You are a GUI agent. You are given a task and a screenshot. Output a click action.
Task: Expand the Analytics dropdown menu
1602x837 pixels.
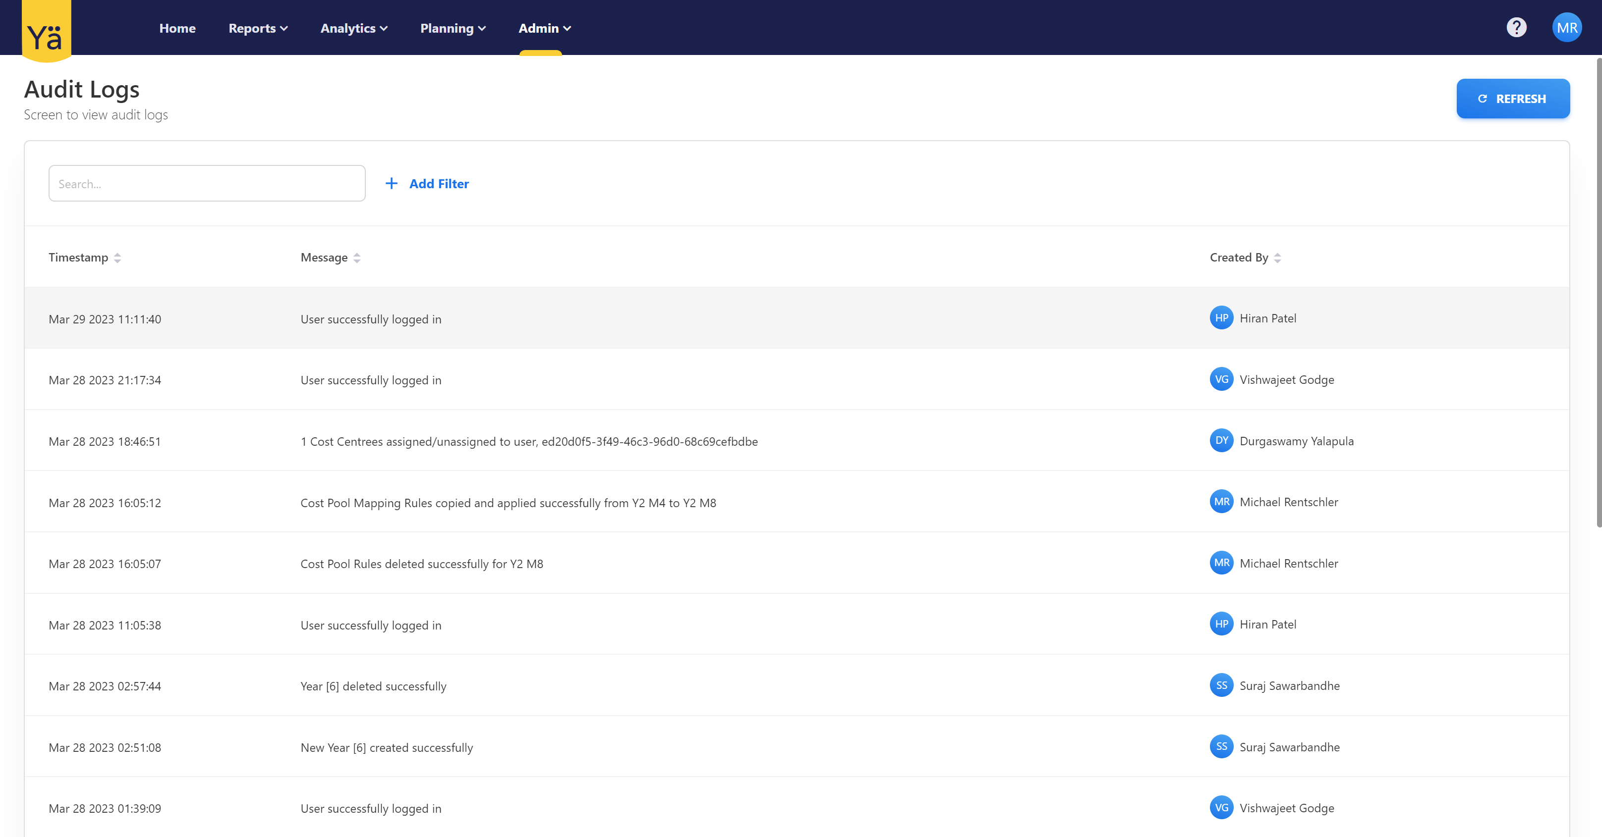coord(354,29)
